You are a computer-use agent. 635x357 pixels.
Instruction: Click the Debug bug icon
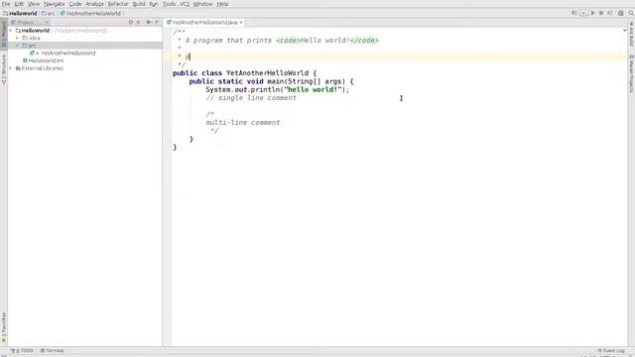tap(601, 13)
